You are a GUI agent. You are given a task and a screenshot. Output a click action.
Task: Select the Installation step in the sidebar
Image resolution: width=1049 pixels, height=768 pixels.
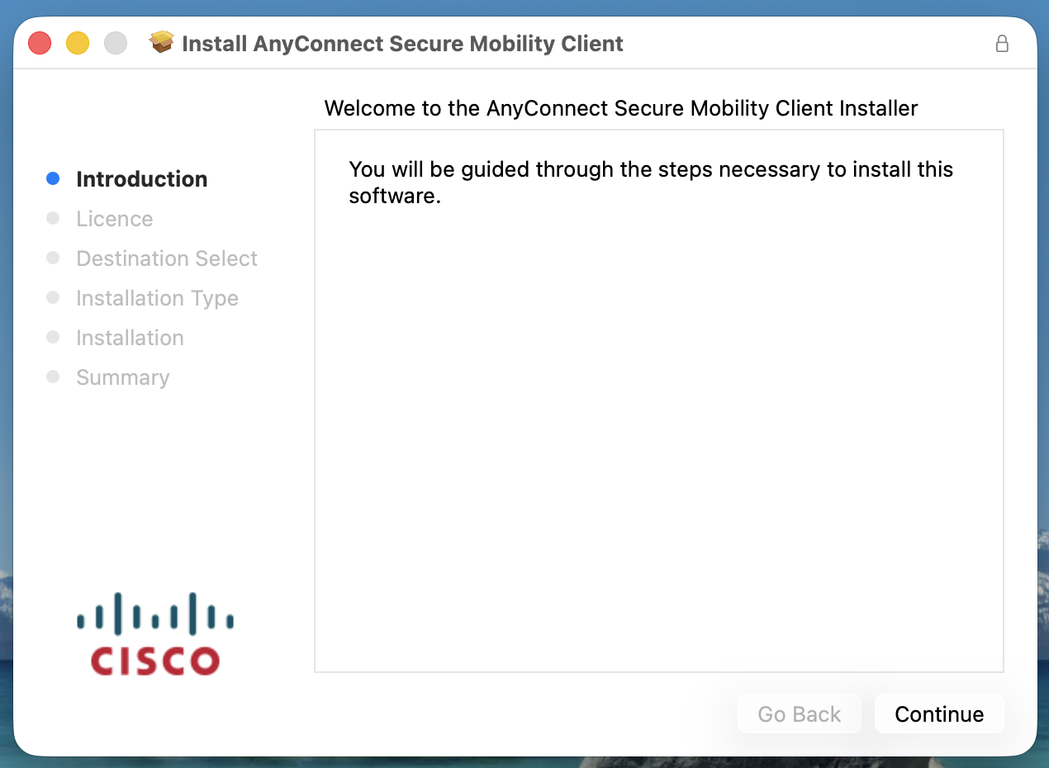click(130, 337)
